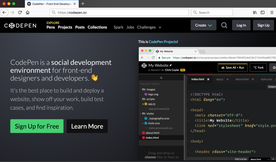Select style.processed.css file

[x=161, y=128]
